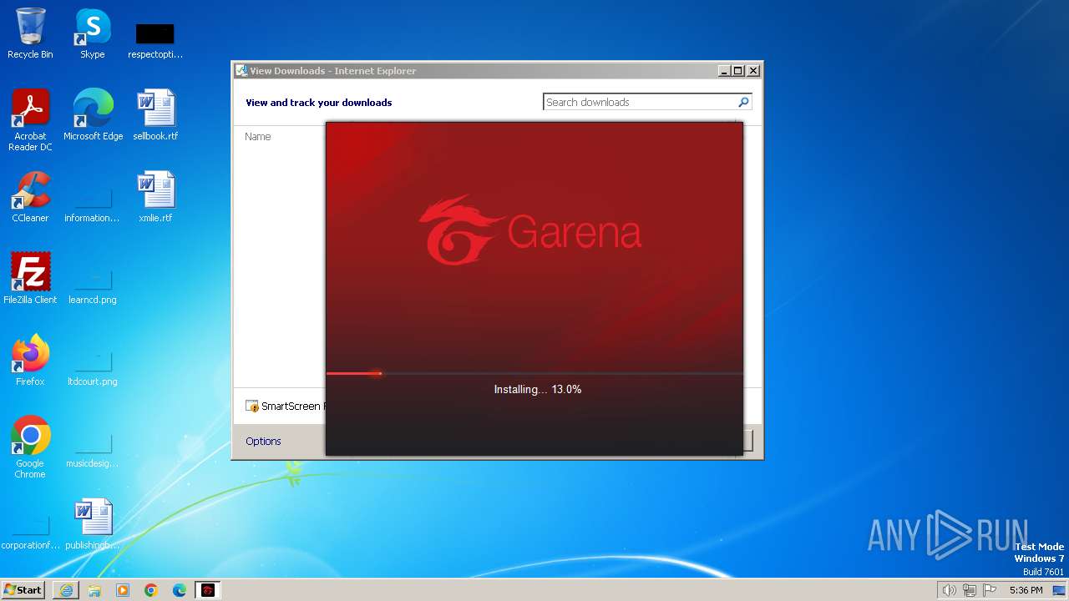Close the View Downloads window
This screenshot has height=601, width=1069.
click(x=752, y=71)
